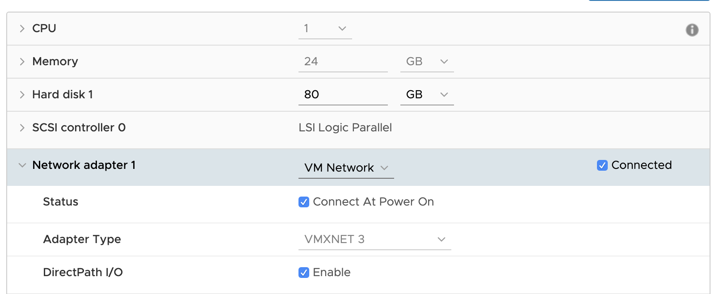The image size is (723, 294).
Task: Open the Memory unit GB dropdown
Action: click(x=427, y=62)
